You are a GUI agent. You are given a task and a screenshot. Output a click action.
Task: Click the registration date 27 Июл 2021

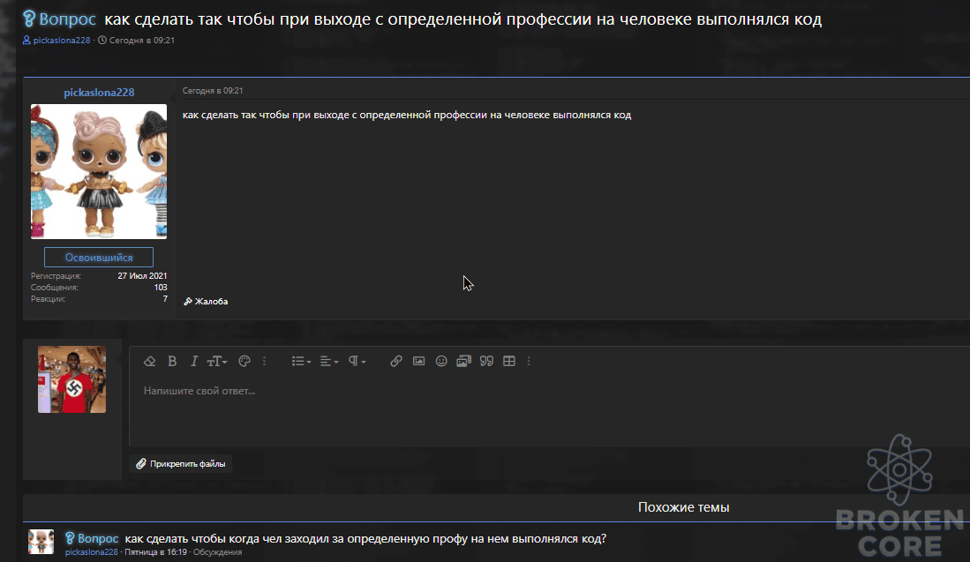[x=142, y=276]
